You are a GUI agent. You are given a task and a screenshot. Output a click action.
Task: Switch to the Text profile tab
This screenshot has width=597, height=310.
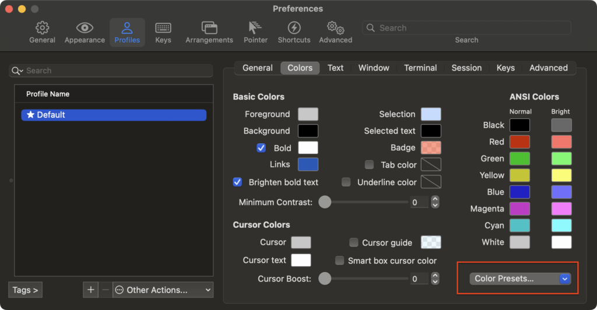point(335,68)
